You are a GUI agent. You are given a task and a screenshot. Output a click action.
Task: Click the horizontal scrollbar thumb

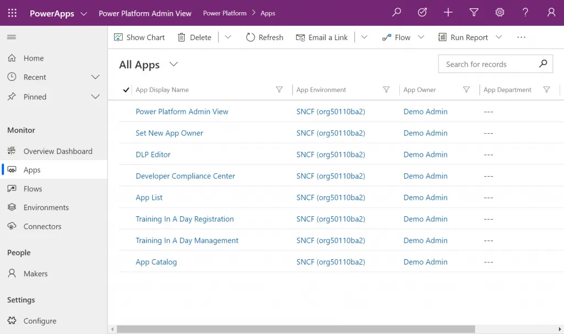click(x=296, y=329)
